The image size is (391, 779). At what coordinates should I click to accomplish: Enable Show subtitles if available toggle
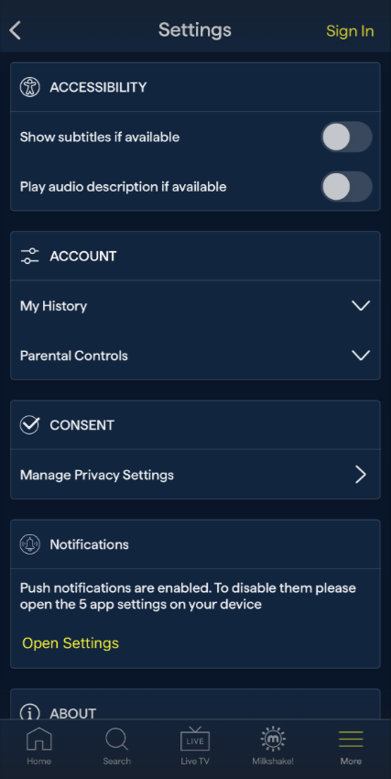[x=346, y=137]
